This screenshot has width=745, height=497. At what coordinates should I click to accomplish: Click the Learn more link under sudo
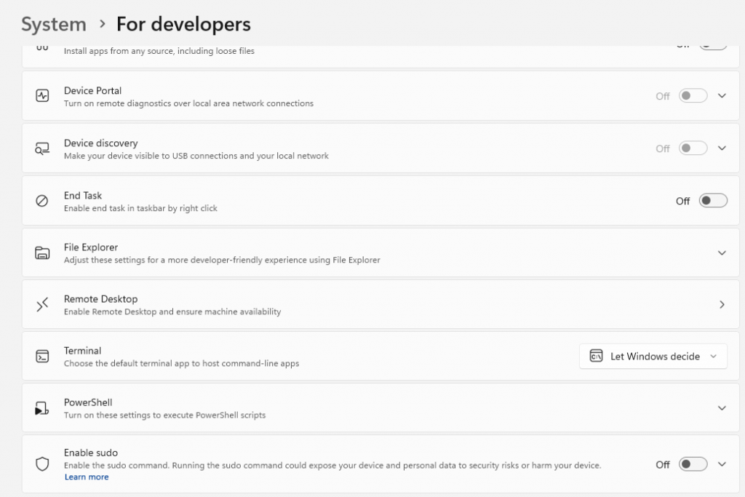click(x=86, y=477)
